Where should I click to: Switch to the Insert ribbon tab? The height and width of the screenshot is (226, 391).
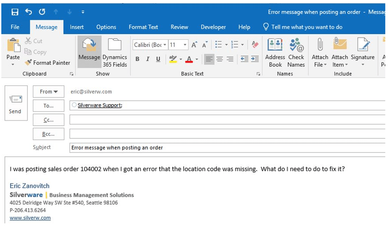pos(77,27)
